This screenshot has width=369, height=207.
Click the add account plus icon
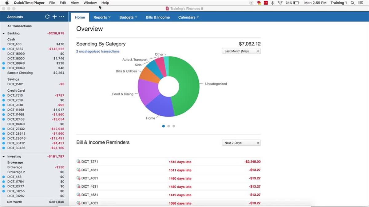tap(54, 17)
